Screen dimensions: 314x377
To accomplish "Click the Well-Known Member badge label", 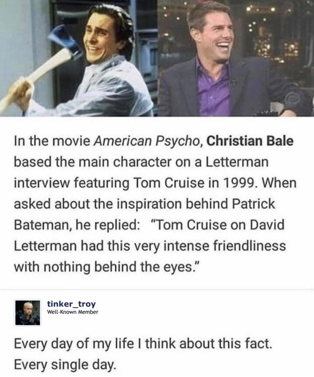I will (x=73, y=312).
